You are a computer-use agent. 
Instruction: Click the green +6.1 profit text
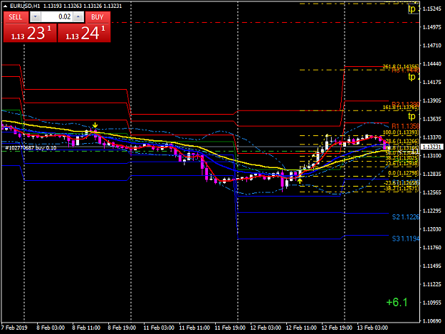(x=397, y=303)
